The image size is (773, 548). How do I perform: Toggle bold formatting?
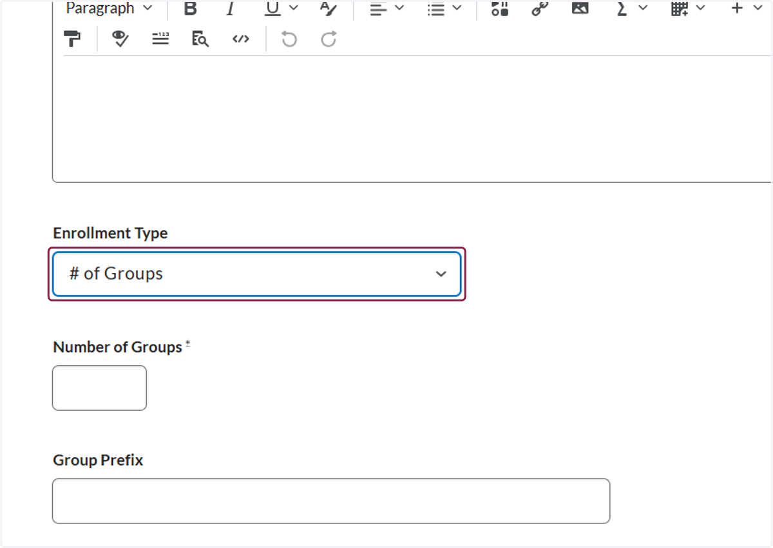pyautogui.click(x=190, y=8)
